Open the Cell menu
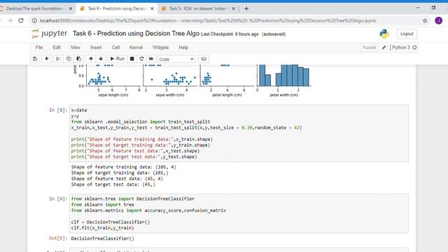This screenshot has height=252, width=448. 115,48
